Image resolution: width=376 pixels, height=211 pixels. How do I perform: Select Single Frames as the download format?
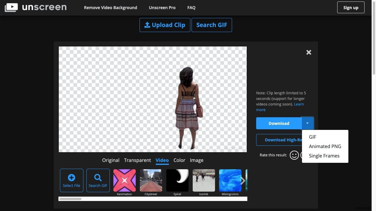point(324,156)
